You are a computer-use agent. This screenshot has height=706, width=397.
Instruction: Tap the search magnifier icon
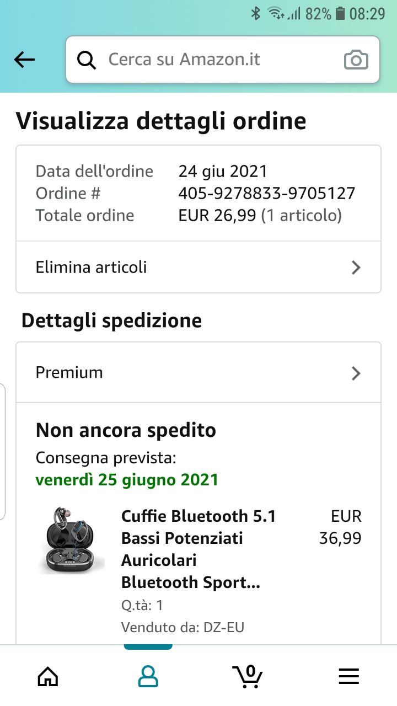coord(87,60)
